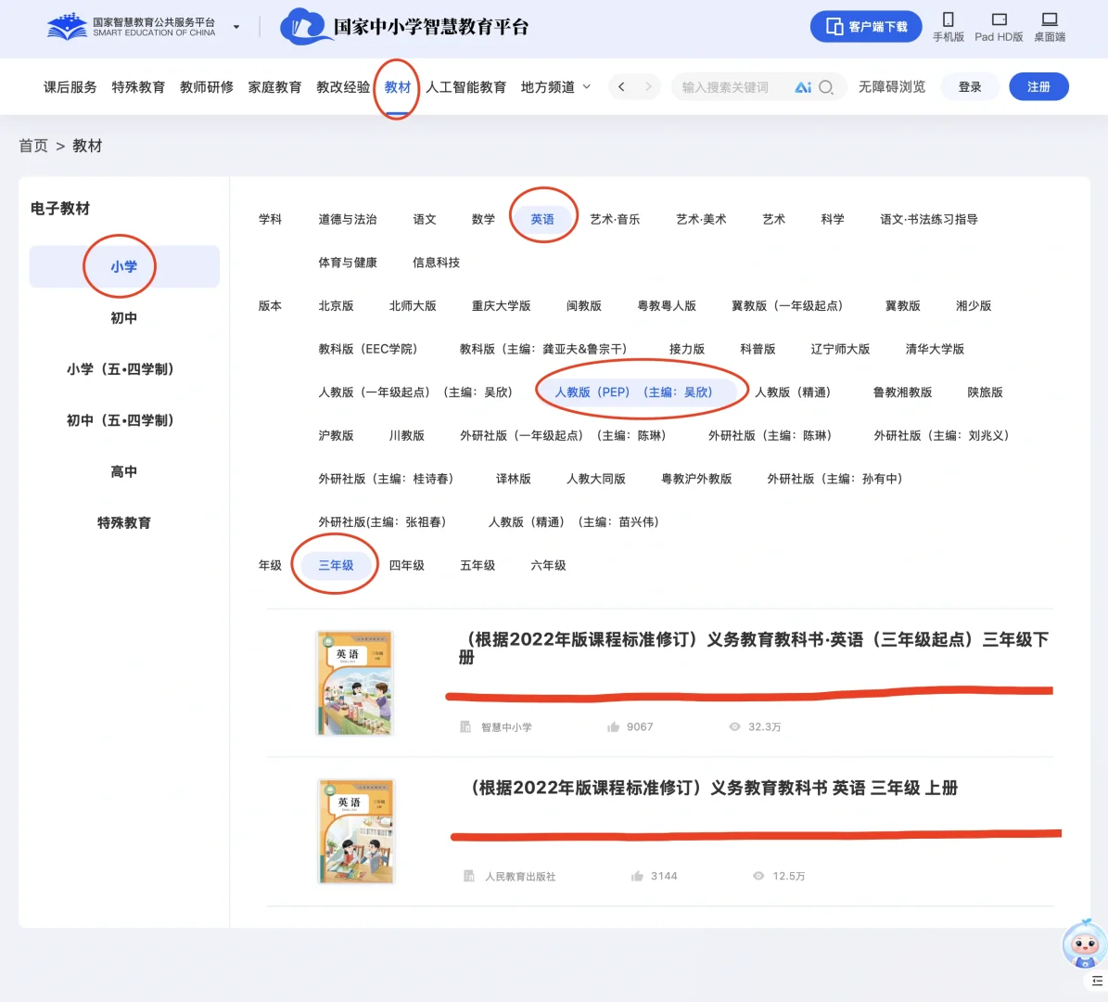Filter subject by 艺术·音乐
Screen dimensions: 1108x1002
pyautogui.click(x=615, y=219)
